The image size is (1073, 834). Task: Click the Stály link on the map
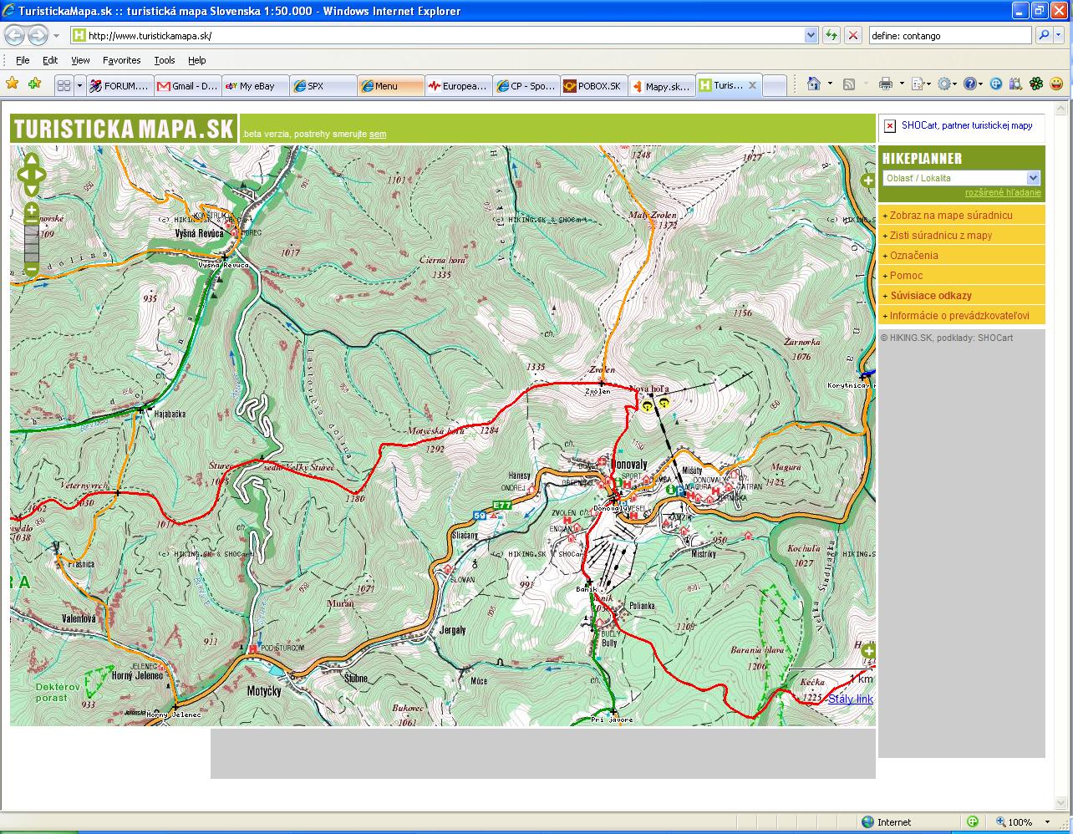coord(851,699)
